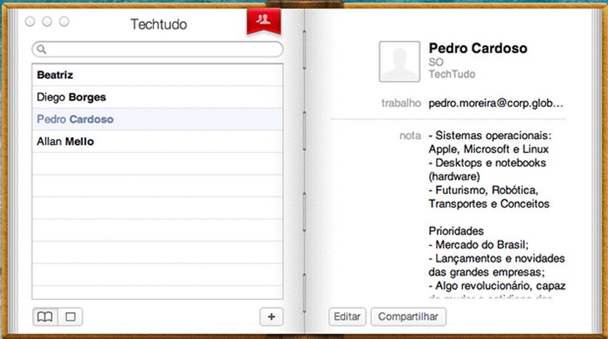Viewport: 608px width, 339px height.
Task: Switch to the single card view
Action: coord(70,317)
